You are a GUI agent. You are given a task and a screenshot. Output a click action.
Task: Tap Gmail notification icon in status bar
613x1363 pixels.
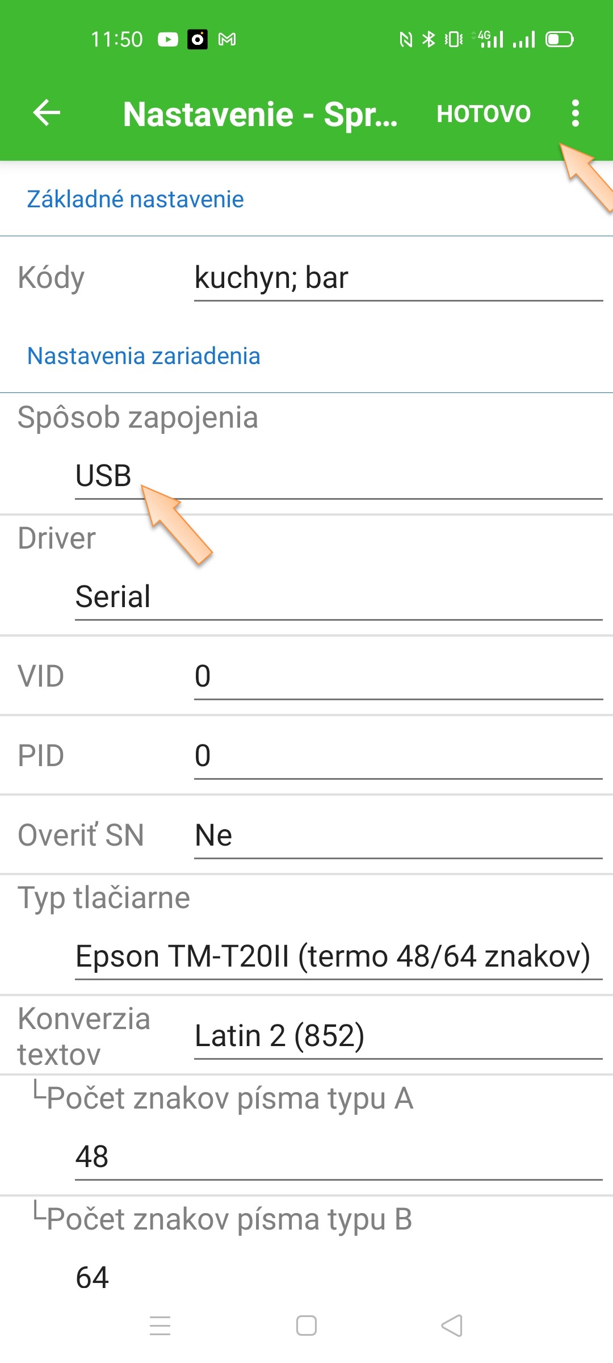click(227, 39)
